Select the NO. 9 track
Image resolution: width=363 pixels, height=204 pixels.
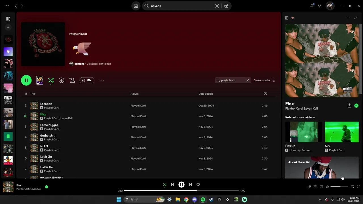(x=148, y=148)
